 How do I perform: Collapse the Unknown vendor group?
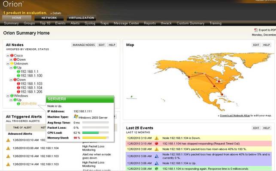(8, 64)
